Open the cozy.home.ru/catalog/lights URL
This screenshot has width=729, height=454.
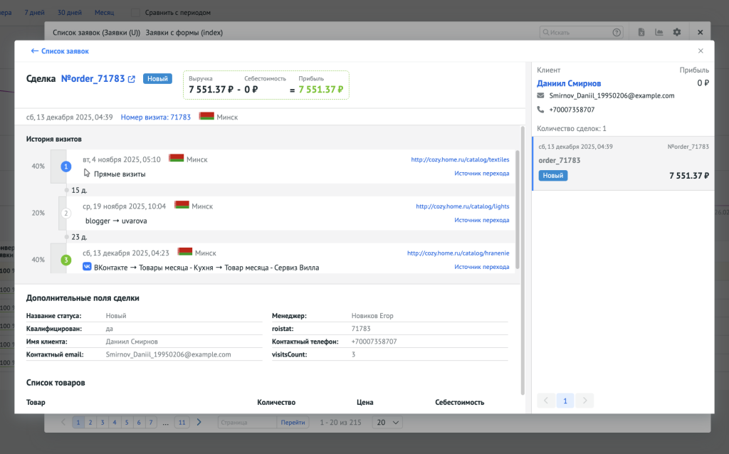click(x=462, y=206)
